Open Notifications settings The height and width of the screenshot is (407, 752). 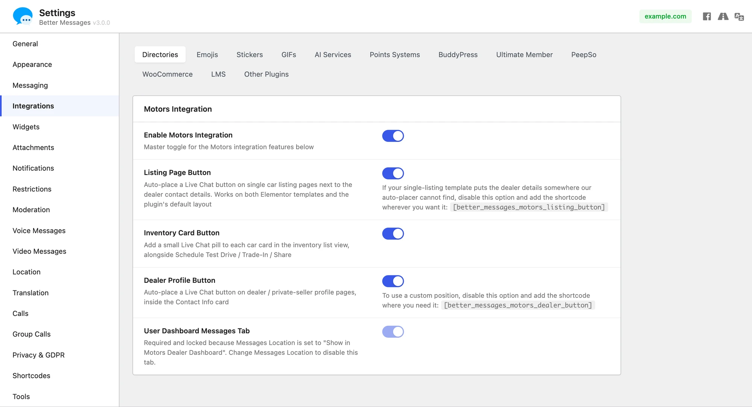click(59, 168)
